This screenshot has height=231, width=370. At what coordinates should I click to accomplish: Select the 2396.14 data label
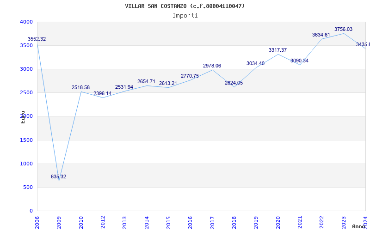pos(102,93)
